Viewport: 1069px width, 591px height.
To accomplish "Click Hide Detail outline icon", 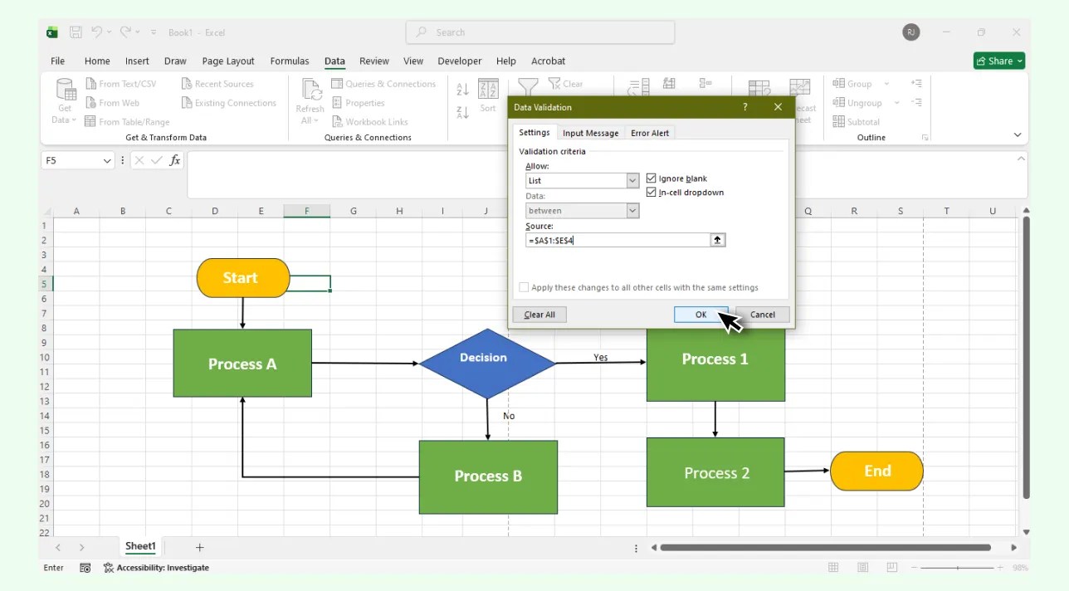I will tap(916, 103).
